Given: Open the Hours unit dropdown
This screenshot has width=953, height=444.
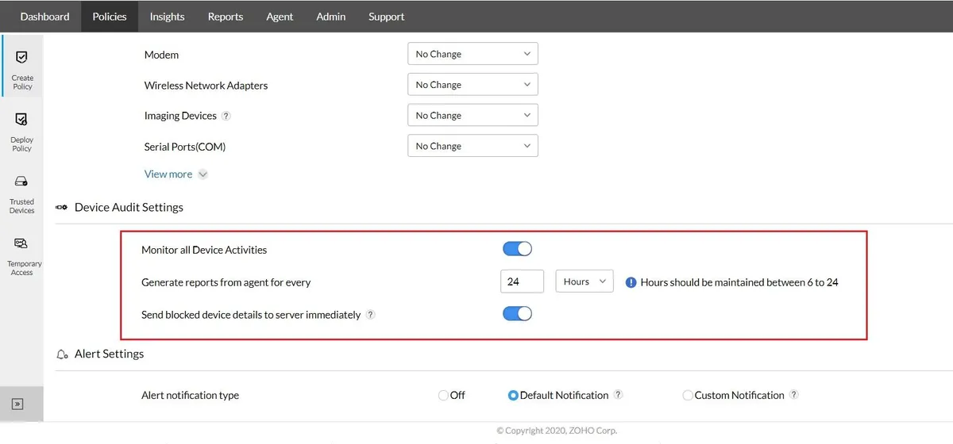Looking at the screenshot, I should point(585,281).
